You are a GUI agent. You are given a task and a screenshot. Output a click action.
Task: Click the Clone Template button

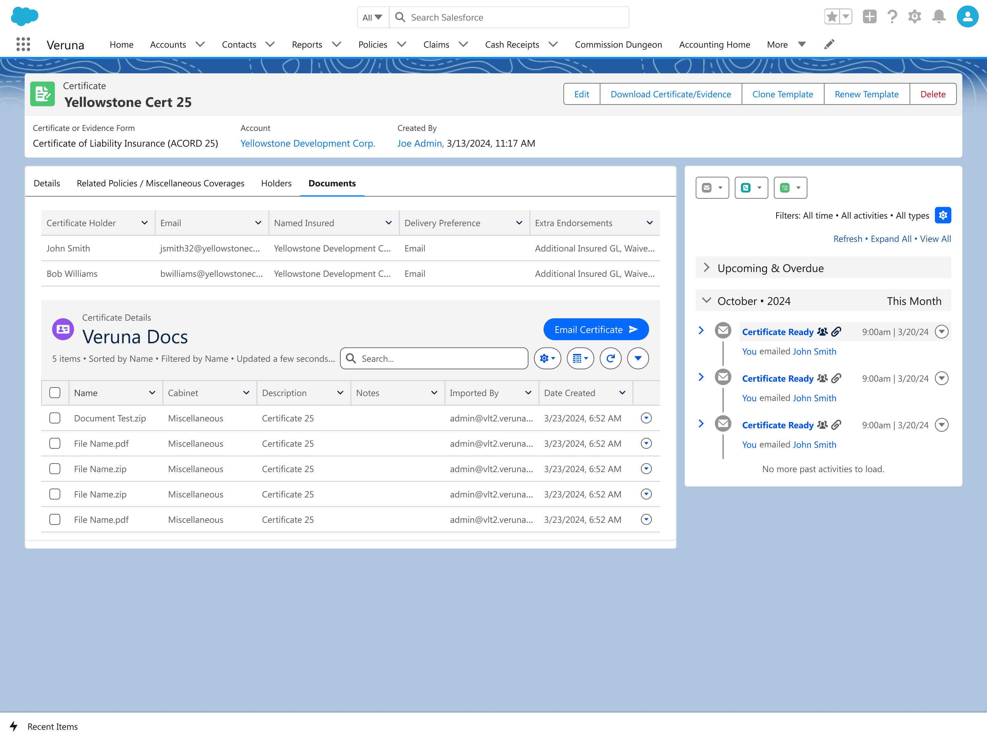[x=783, y=94]
